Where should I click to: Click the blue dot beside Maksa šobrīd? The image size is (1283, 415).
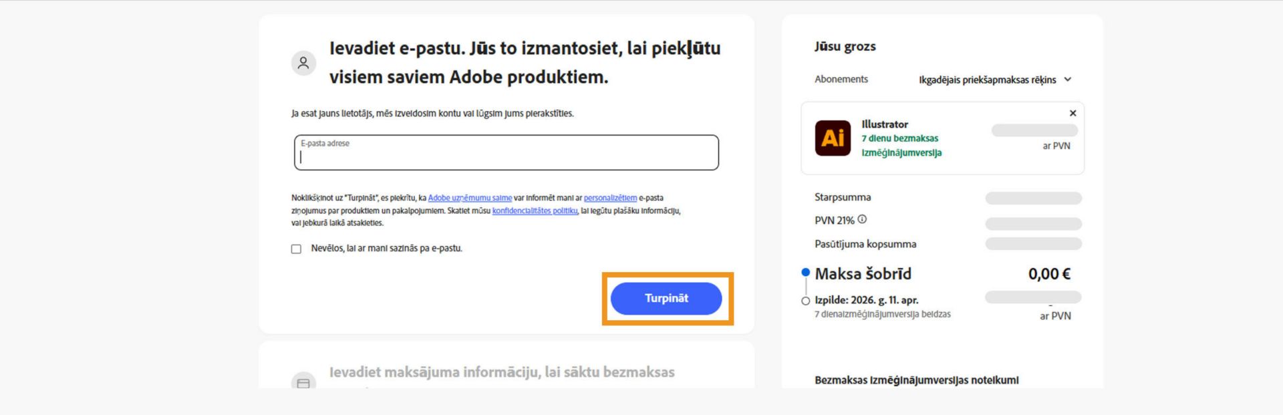tap(805, 272)
